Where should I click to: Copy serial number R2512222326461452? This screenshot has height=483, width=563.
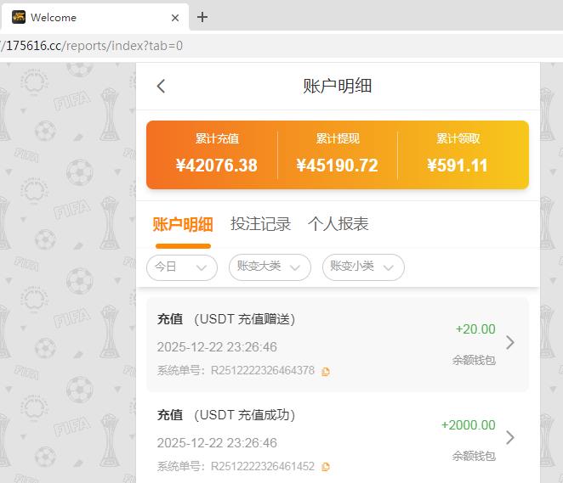tap(326, 467)
